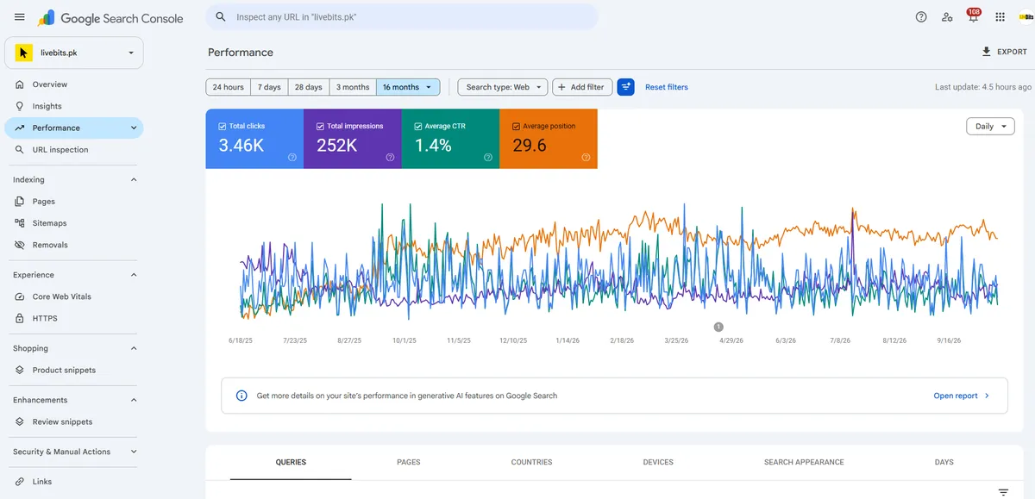Open the Daily granularity dropdown
Viewport: 1035px width, 499px height.
990,126
